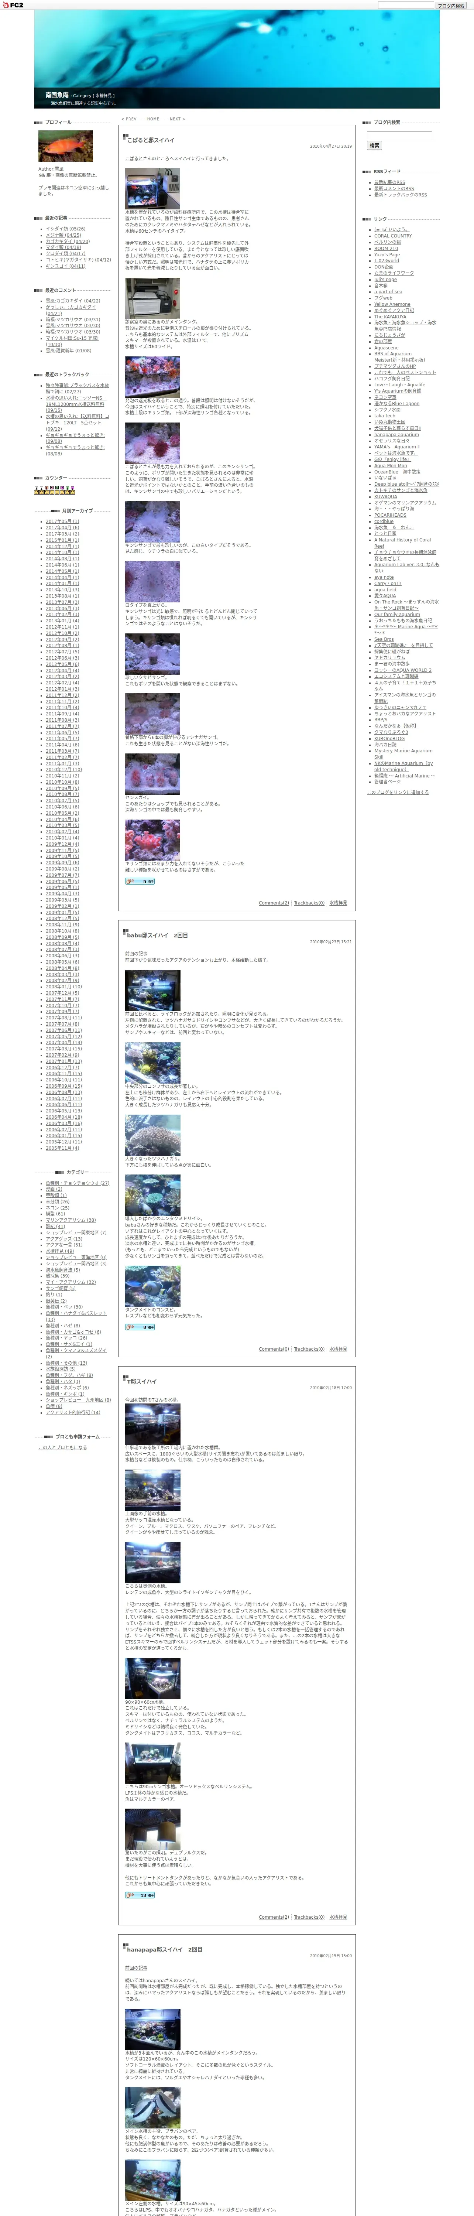Open a part of sea link

[388, 292]
